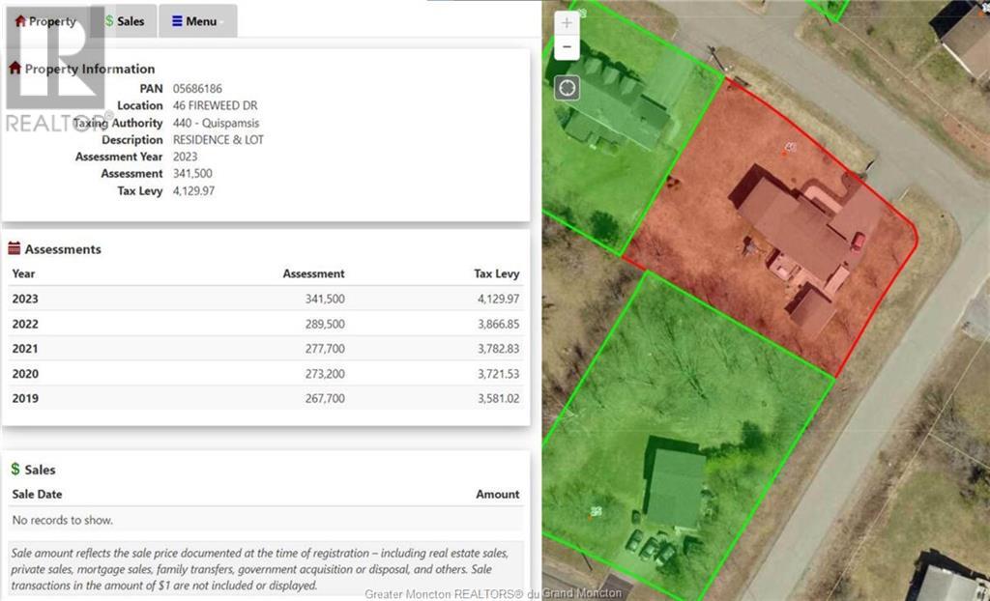Zoom out on the map

[567, 47]
